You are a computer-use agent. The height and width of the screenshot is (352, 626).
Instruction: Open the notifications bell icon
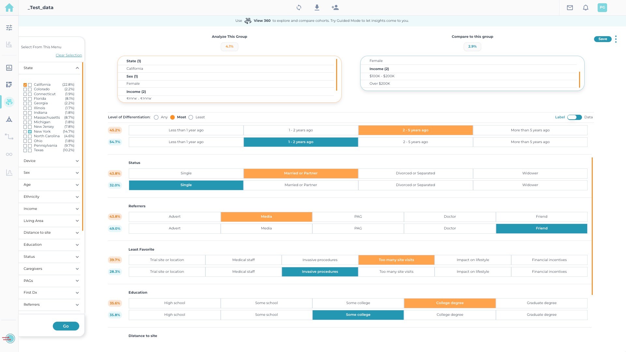(586, 7)
